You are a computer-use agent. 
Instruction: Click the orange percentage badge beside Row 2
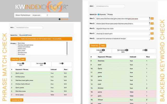[152, 23]
